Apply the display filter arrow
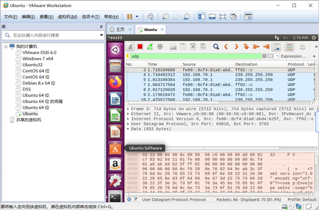Image resolution: width=319 pixels, height=210 pixels. 271,56
